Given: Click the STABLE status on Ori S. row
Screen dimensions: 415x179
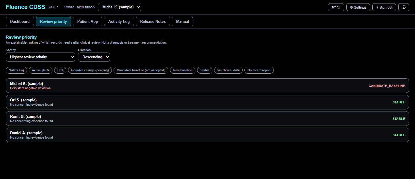Looking at the screenshot, I should (x=399, y=102).
